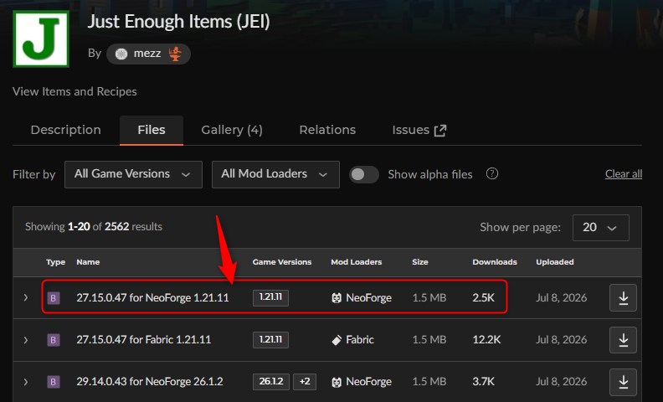Viewport: 663px width, 402px height.
Task: Expand the +2 more versions badge
Action: [x=305, y=382]
